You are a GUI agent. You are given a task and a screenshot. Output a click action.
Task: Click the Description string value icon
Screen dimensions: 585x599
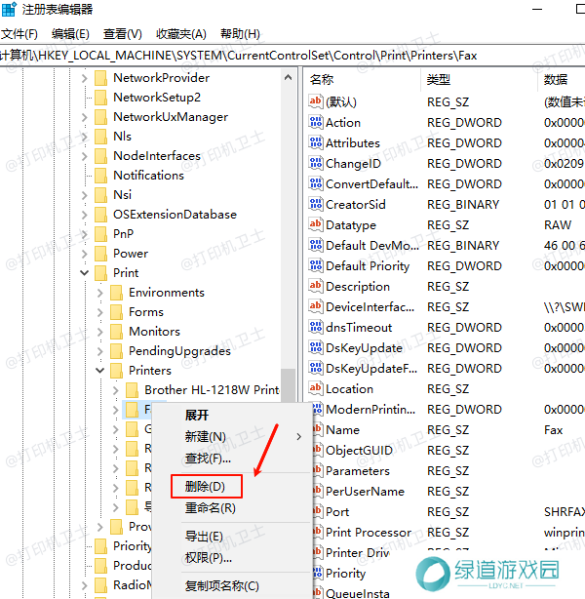(x=316, y=286)
